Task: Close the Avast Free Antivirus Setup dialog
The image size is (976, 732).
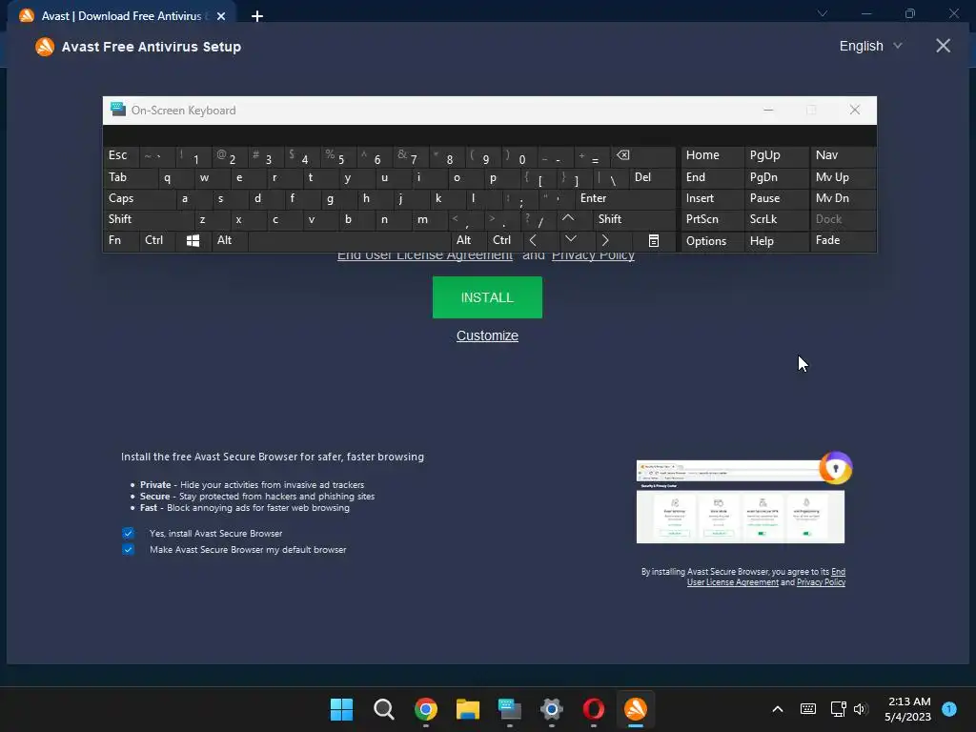Action: 943,46
